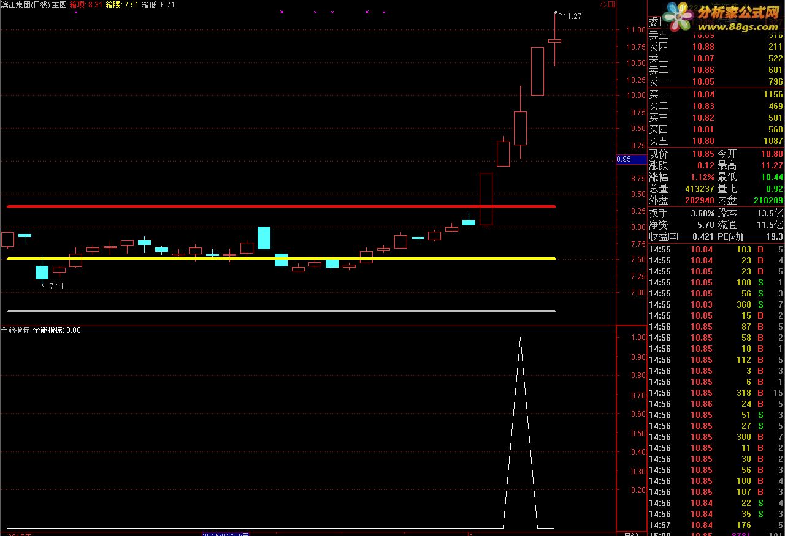Click the gray 箱低 horizontal line
The image size is (785, 536).
[x=281, y=311]
